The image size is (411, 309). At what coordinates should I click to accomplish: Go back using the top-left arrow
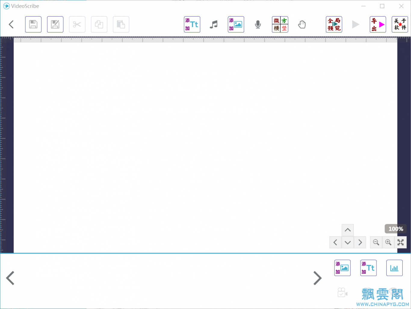(11, 24)
